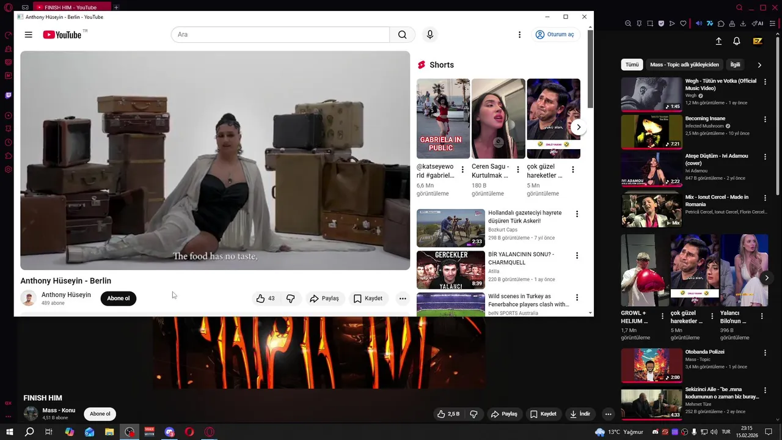Open more actions for FINISH HIM video
The width and height of the screenshot is (782, 440).
coord(608,414)
